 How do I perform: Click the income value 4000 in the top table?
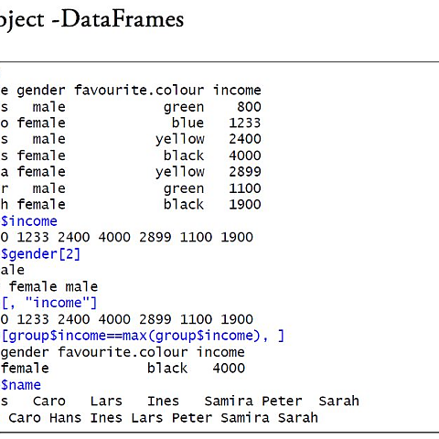point(245,155)
